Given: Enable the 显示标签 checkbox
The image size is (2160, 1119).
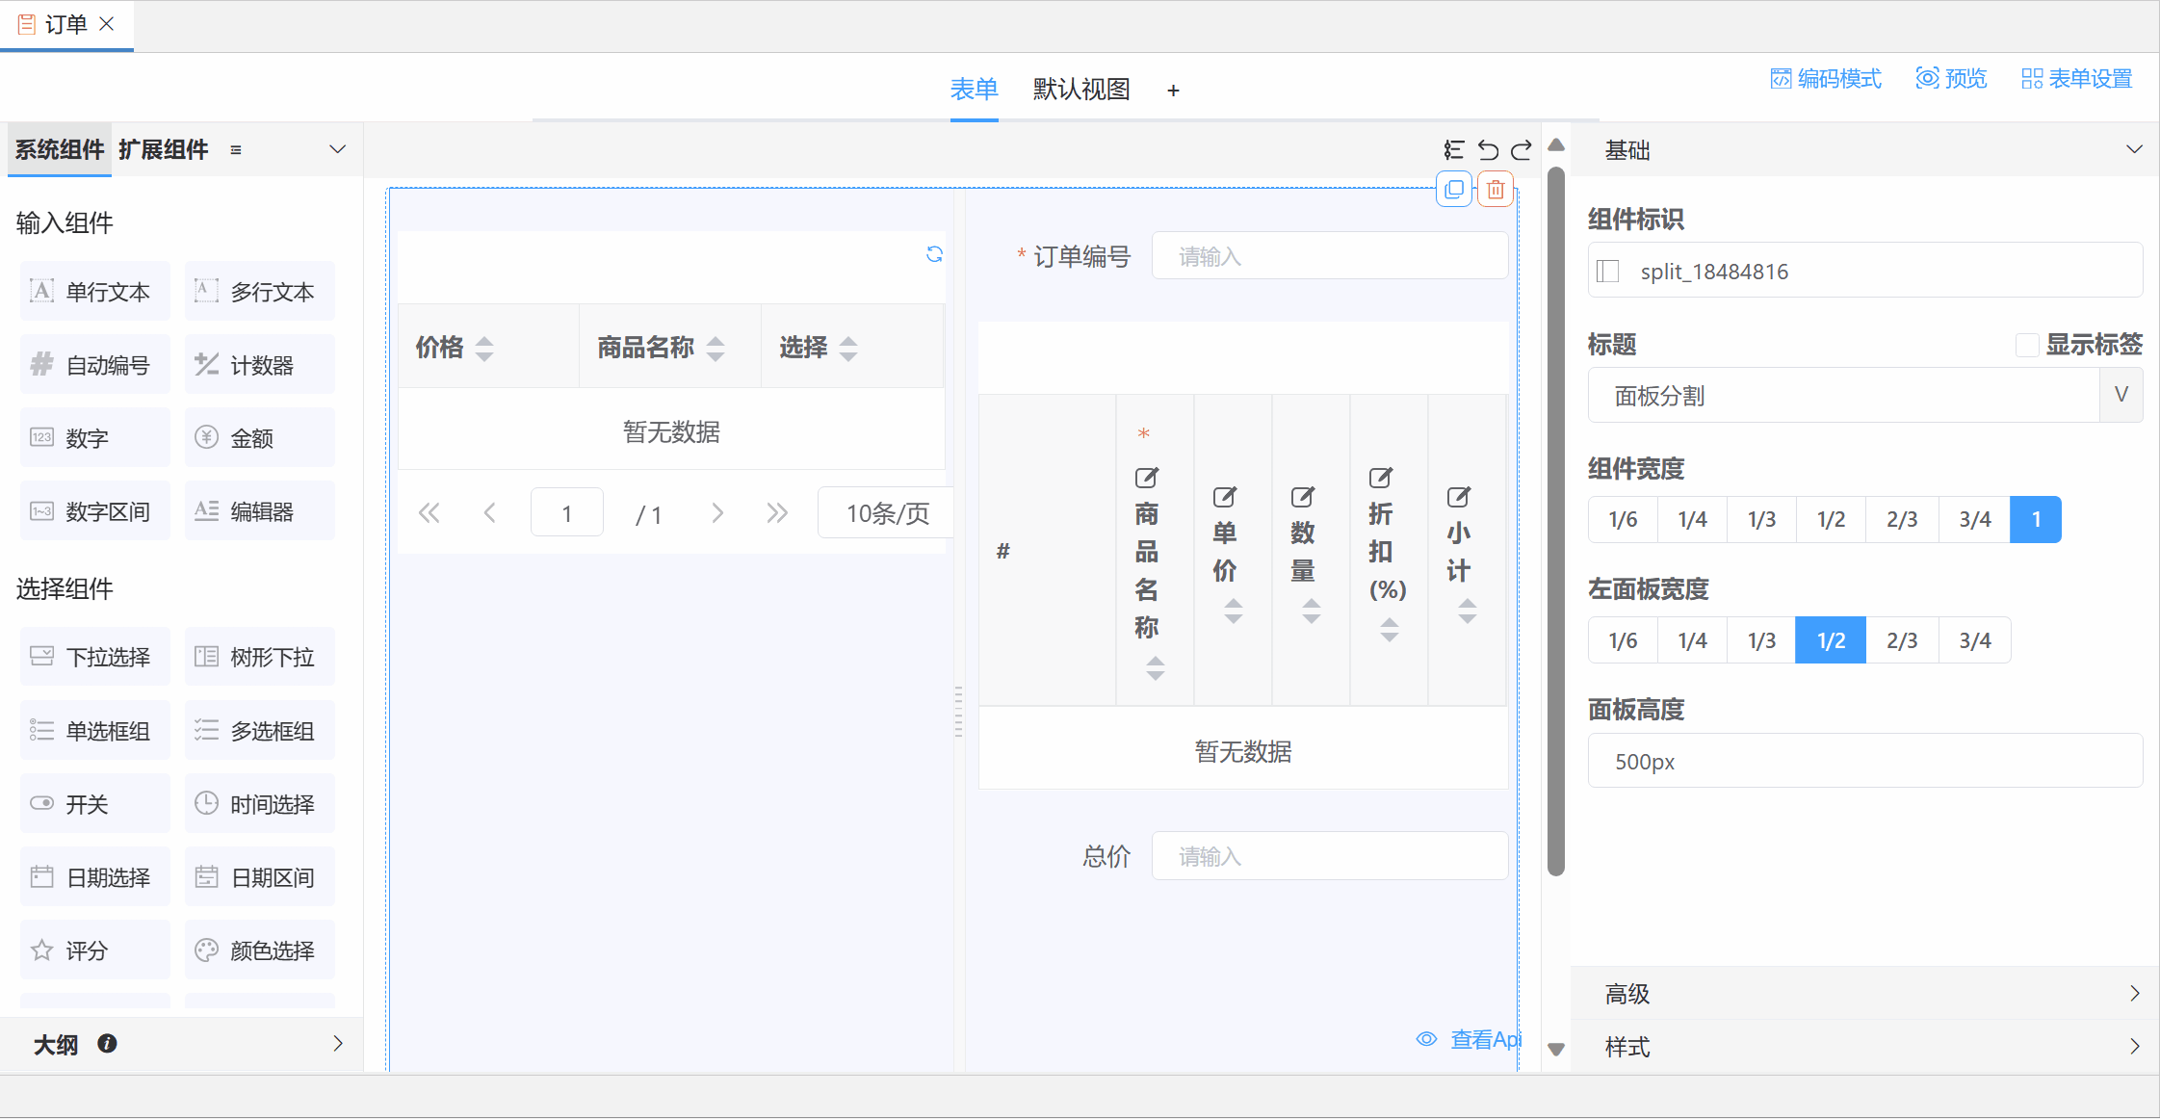Looking at the screenshot, I should pos(2027,345).
